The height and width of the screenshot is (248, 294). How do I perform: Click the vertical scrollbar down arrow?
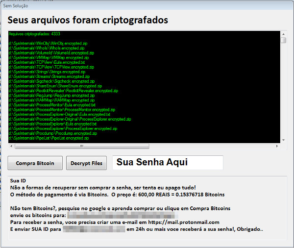[x=283, y=140]
